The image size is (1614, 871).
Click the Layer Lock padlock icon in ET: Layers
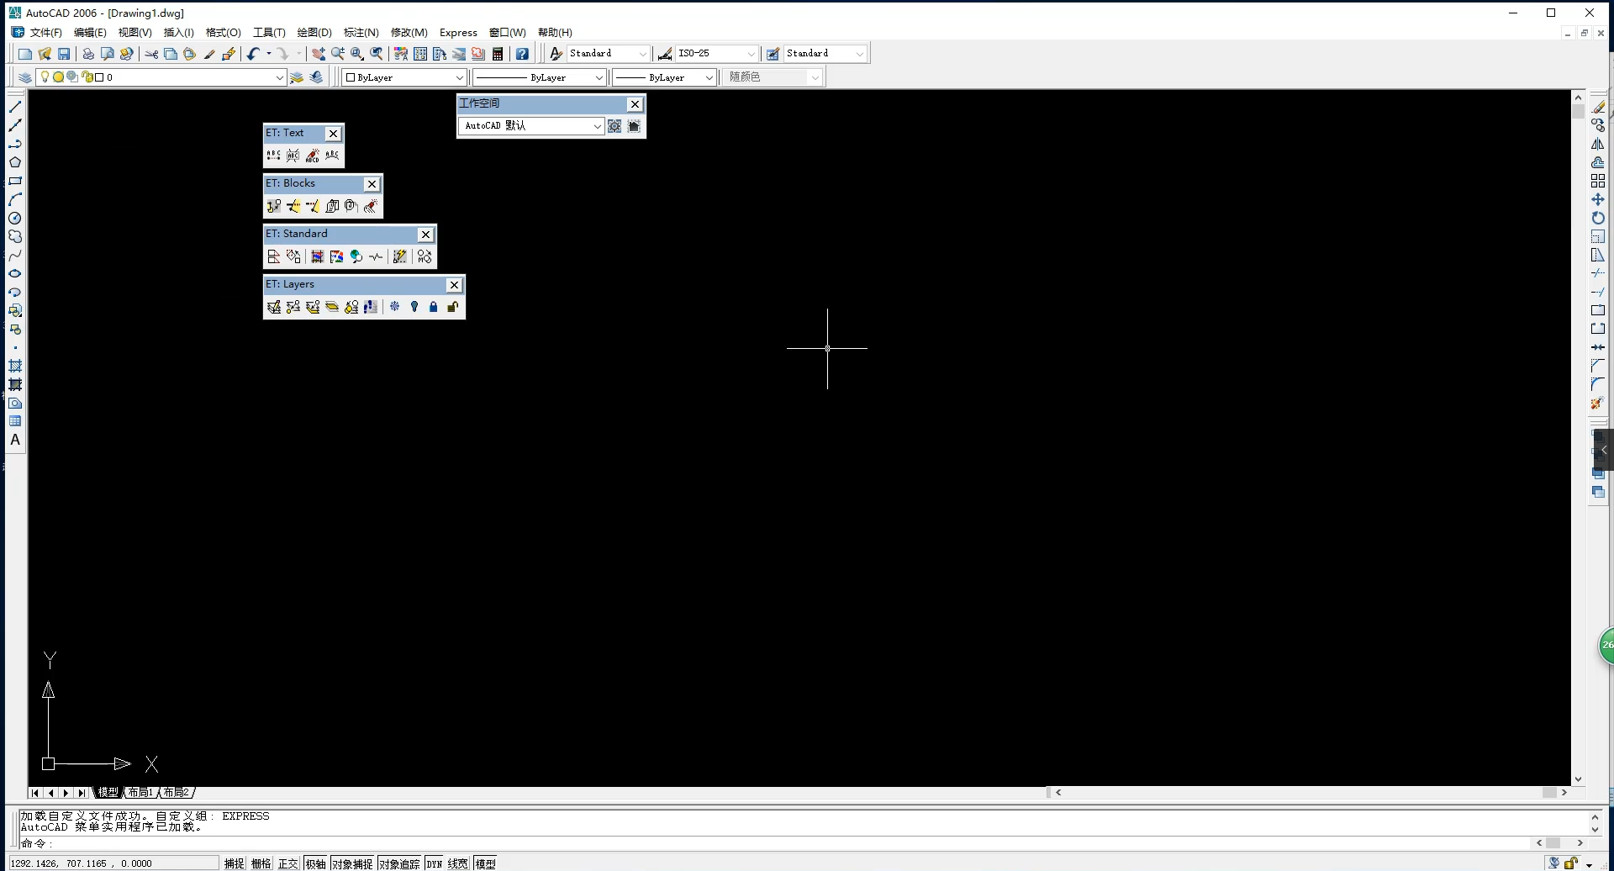(x=434, y=307)
